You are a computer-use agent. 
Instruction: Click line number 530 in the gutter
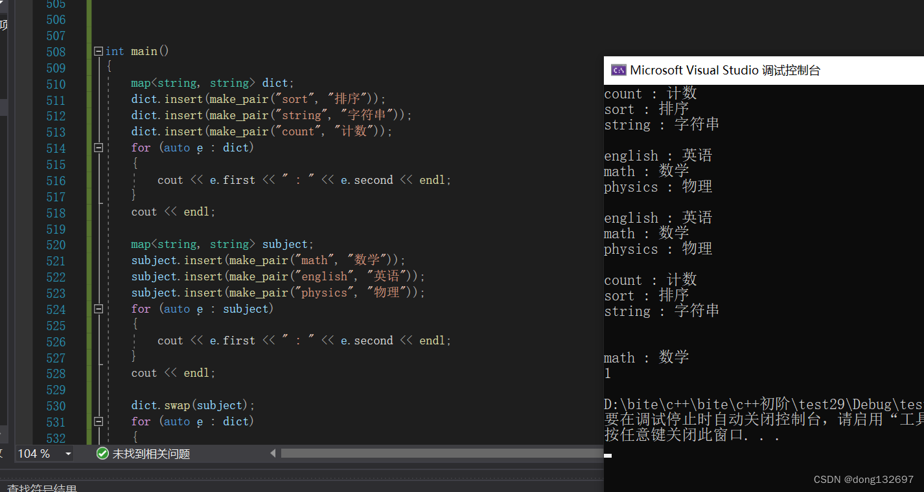pyautogui.click(x=56, y=406)
